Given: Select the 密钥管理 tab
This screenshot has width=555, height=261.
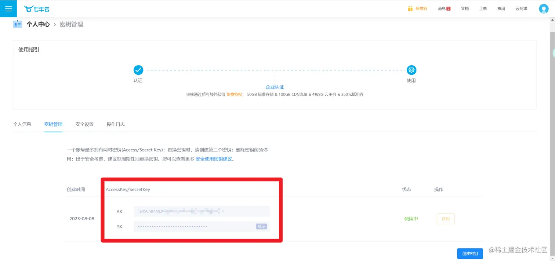Looking at the screenshot, I should 53,124.
